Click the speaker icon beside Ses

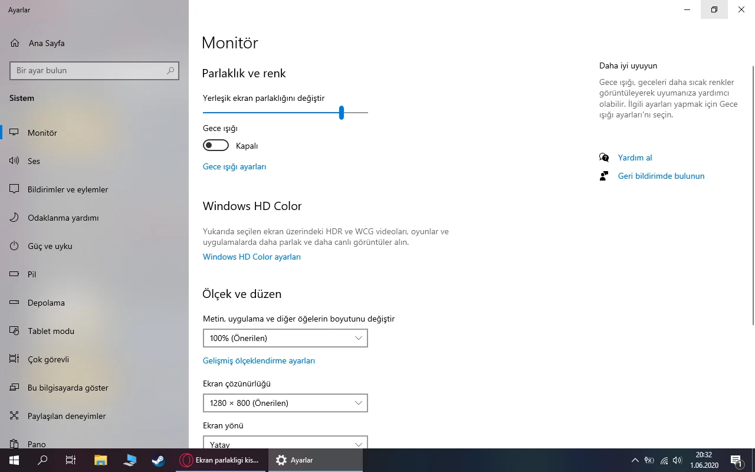pyautogui.click(x=15, y=161)
